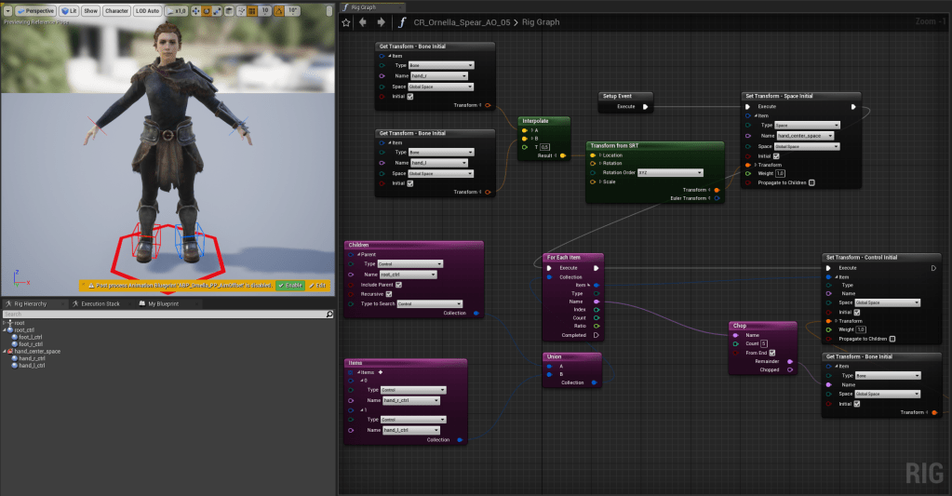Image resolution: width=952 pixels, height=496 pixels.
Task: Toggle grid snapping in the viewport toolbar
Action: pyautogui.click(x=253, y=10)
